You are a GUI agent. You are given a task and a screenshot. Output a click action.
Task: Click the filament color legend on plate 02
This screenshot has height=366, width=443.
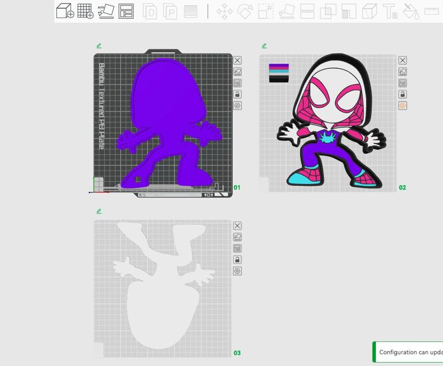tap(279, 73)
